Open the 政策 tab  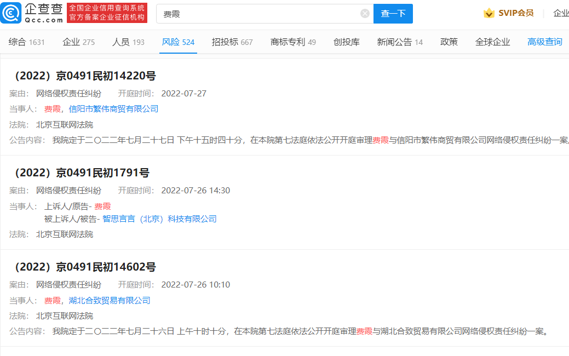[449, 42]
